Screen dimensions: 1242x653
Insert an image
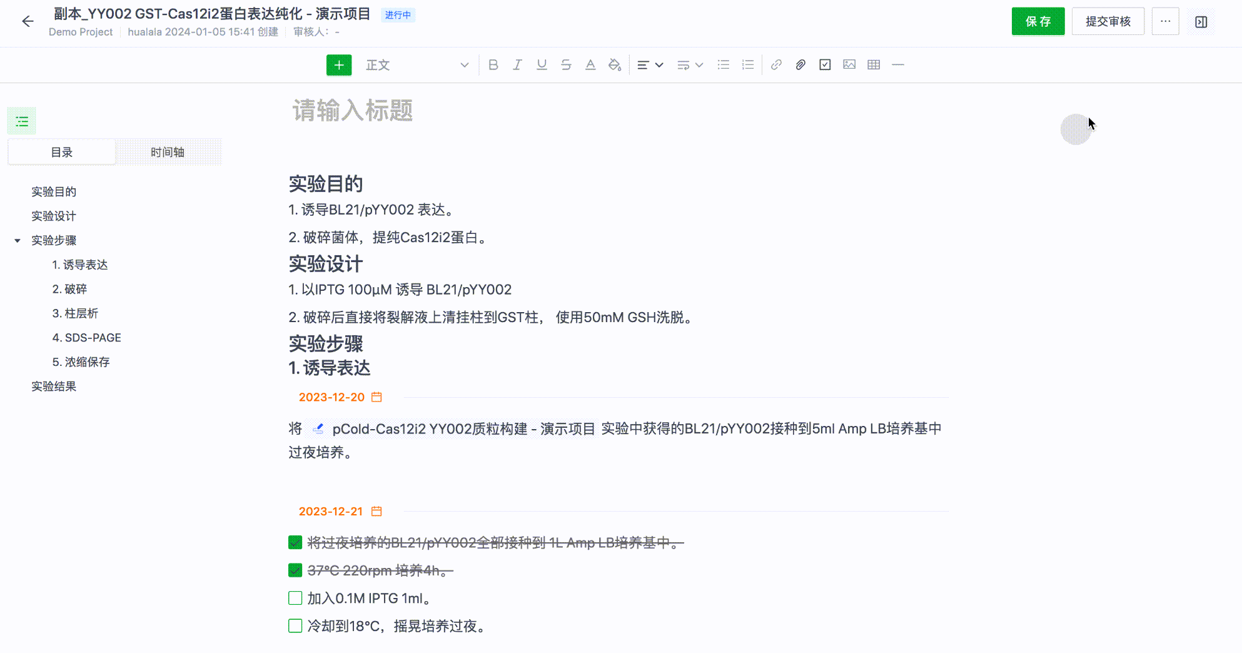[849, 65]
